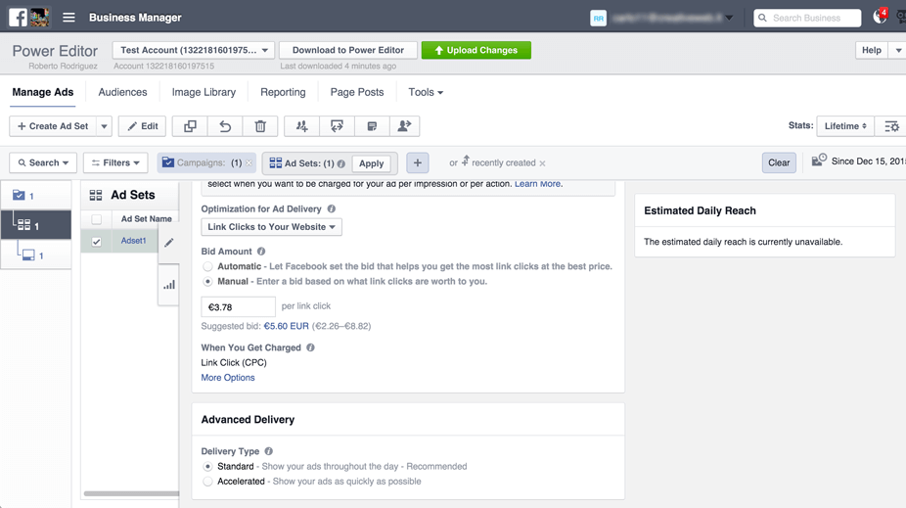Open the hamburger menu in Business Manager
Screen dimensions: 906x508
click(68, 18)
